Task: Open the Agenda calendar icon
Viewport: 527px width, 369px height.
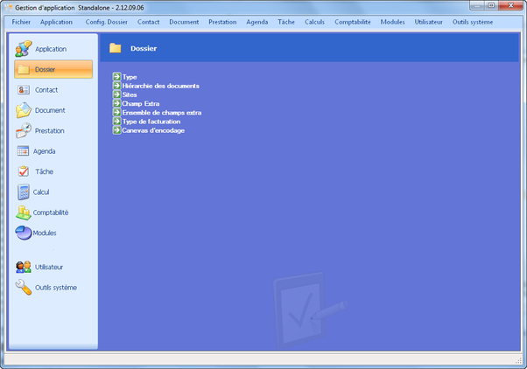Action: click(x=24, y=151)
